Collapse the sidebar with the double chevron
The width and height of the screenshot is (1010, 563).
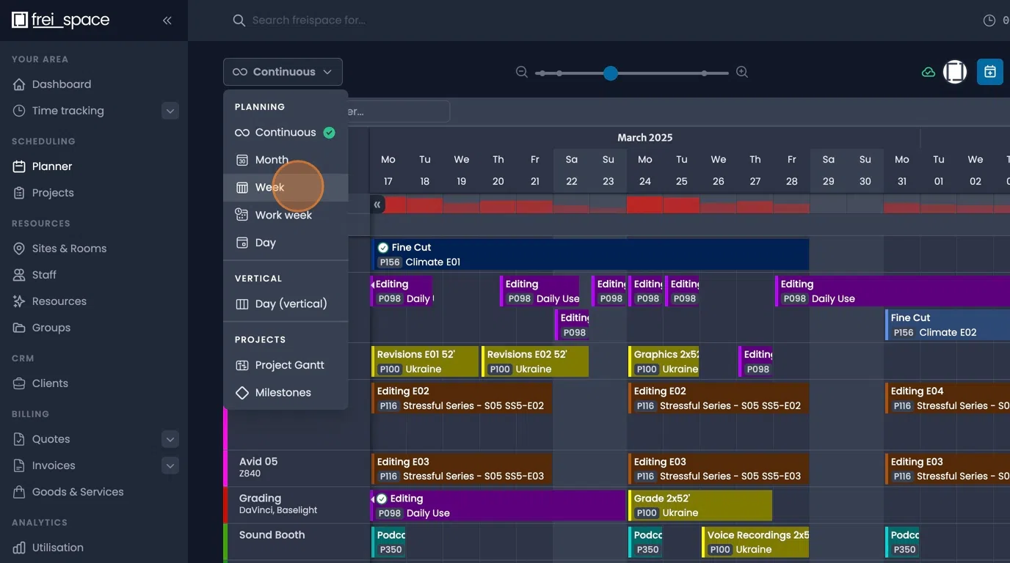click(167, 21)
